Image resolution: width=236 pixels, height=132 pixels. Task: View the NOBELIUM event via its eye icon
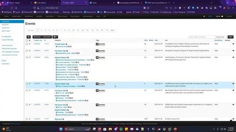(233, 104)
